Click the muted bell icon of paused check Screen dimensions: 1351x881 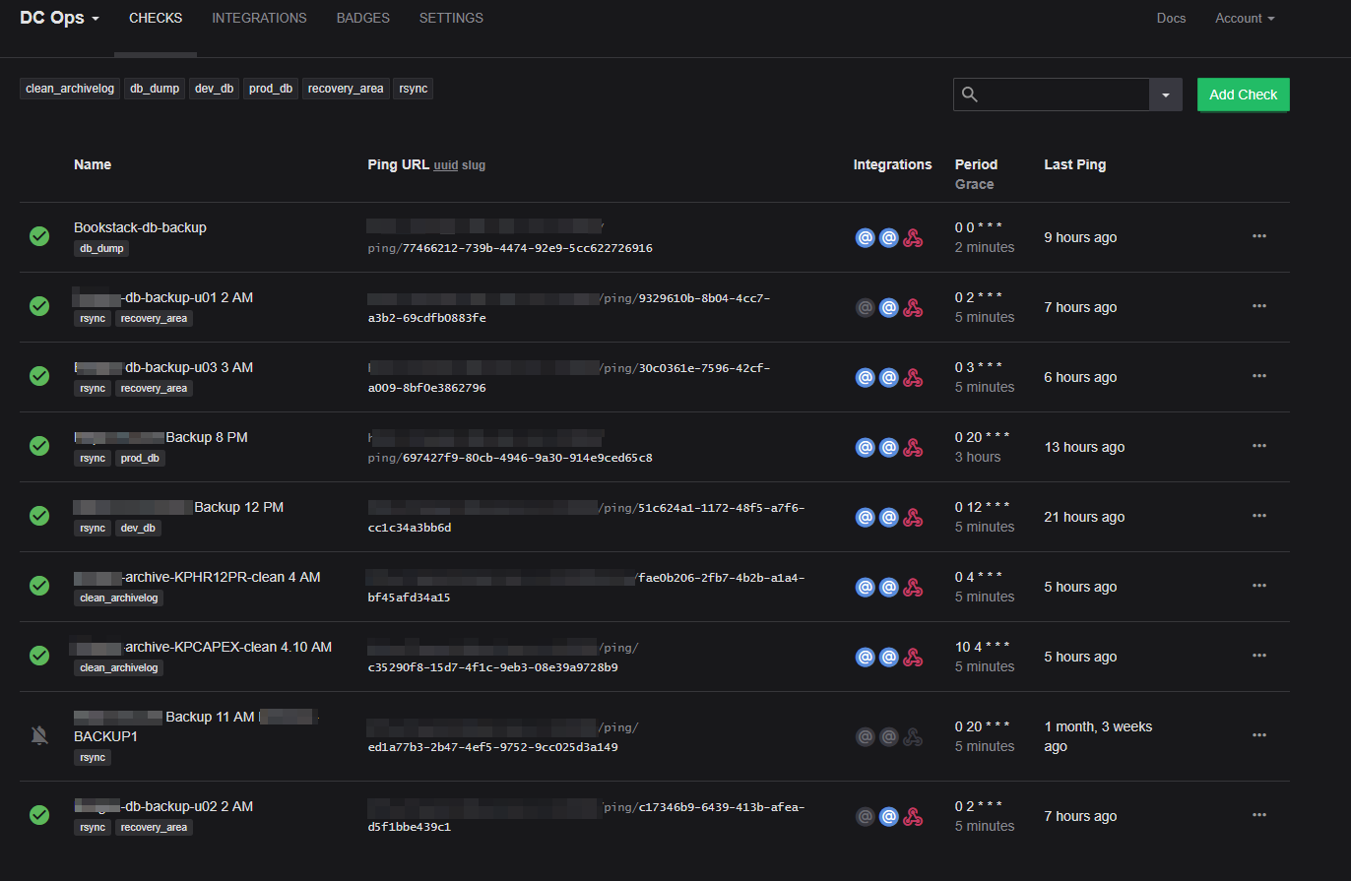pyautogui.click(x=39, y=734)
